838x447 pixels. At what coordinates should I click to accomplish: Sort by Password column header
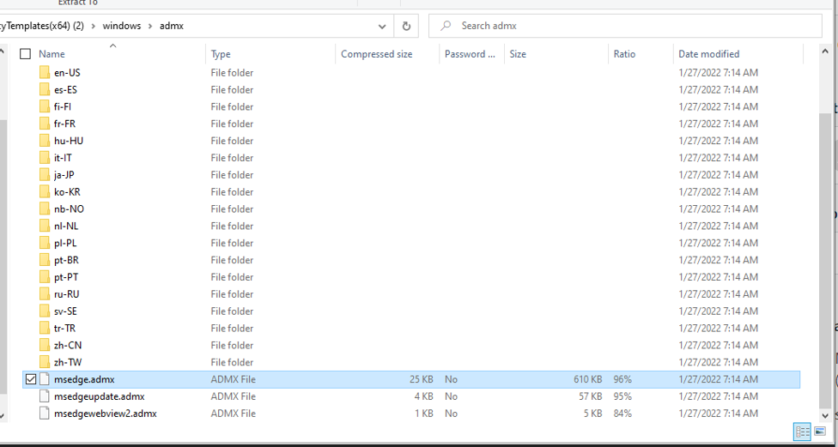pos(471,54)
